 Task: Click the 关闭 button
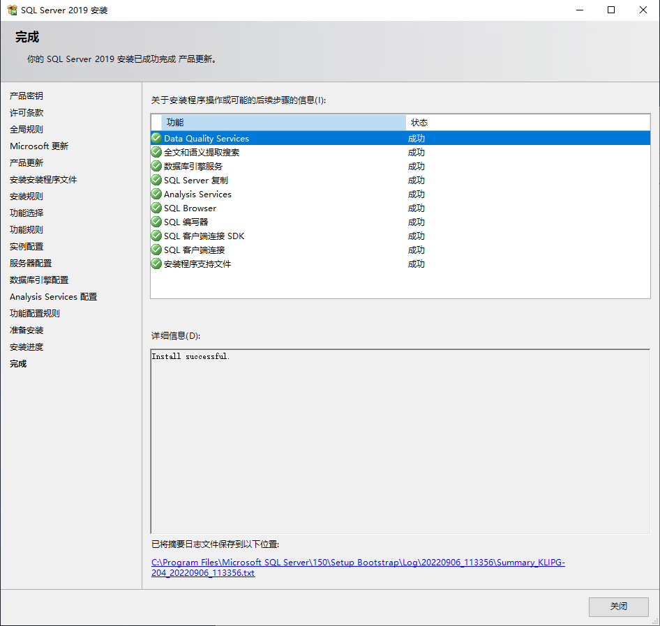click(618, 606)
